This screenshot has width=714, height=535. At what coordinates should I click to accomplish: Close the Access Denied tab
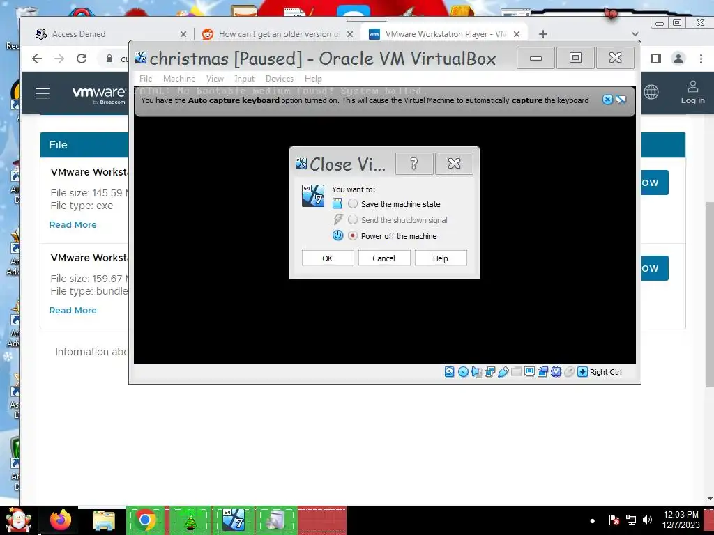[183, 34]
